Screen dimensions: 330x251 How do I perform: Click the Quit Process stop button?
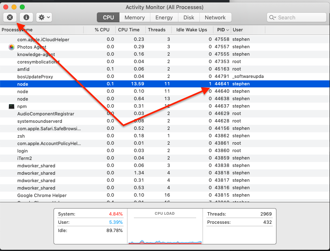point(10,17)
